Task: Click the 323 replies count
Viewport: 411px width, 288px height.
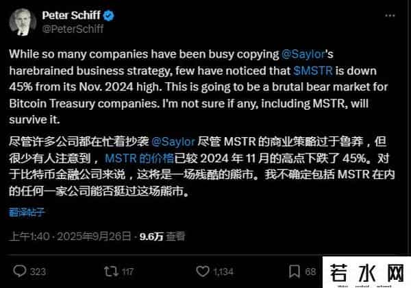Action: (38, 271)
